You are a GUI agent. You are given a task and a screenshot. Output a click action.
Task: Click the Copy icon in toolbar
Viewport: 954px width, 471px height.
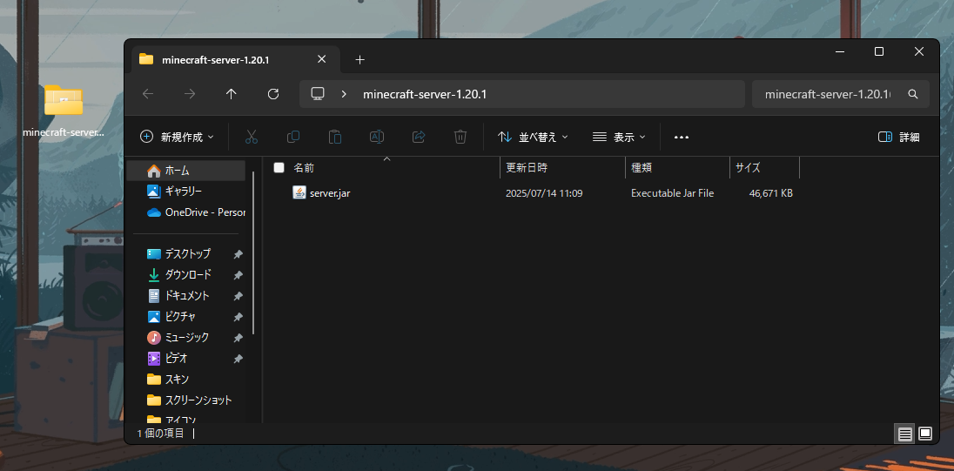(x=293, y=137)
